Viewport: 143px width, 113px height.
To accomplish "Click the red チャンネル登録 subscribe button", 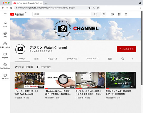I will 126,49.
